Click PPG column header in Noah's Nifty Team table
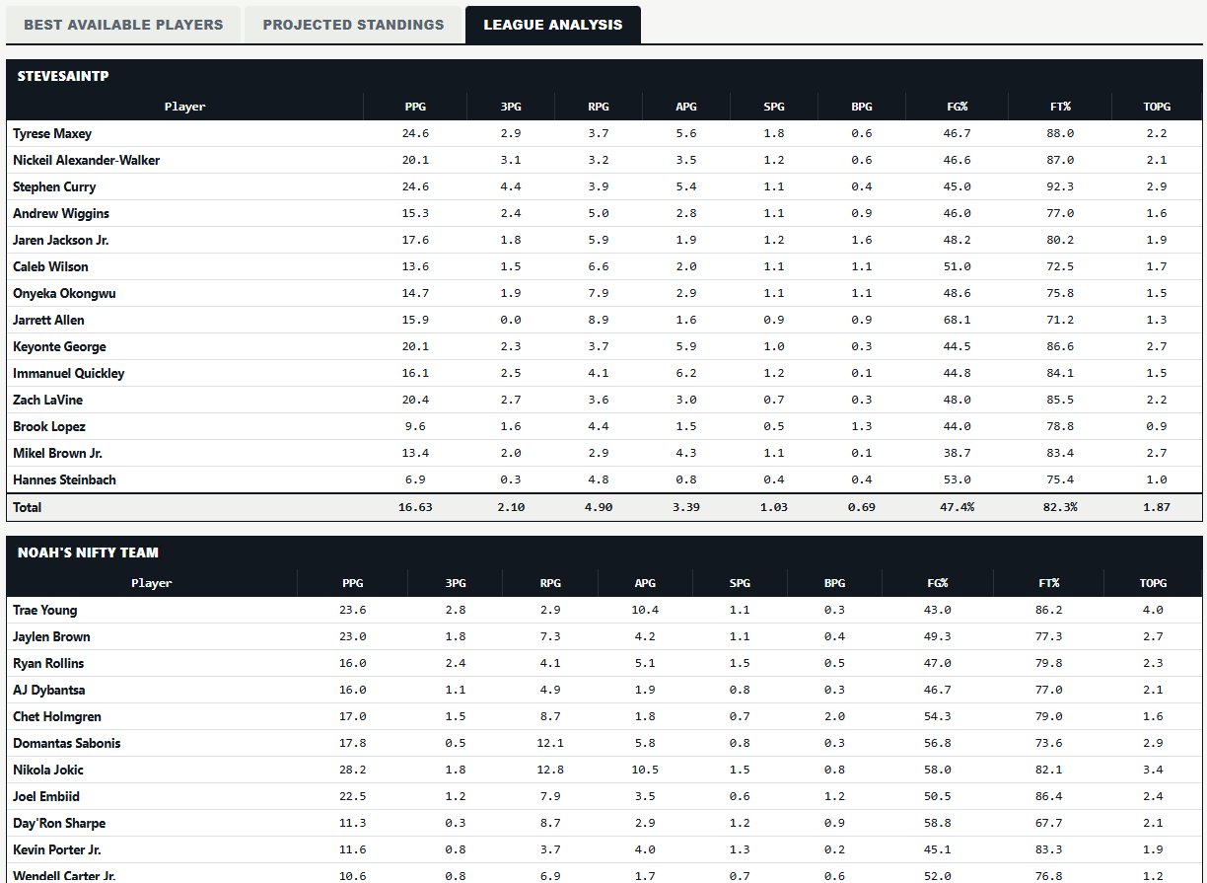Image resolution: width=1207 pixels, height=883 pixels. tap(352, 583)
